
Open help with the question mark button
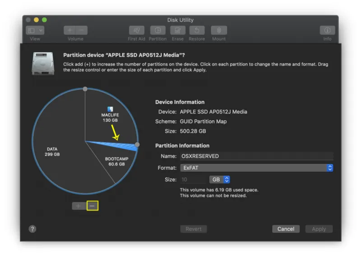[x=32, y=229]
